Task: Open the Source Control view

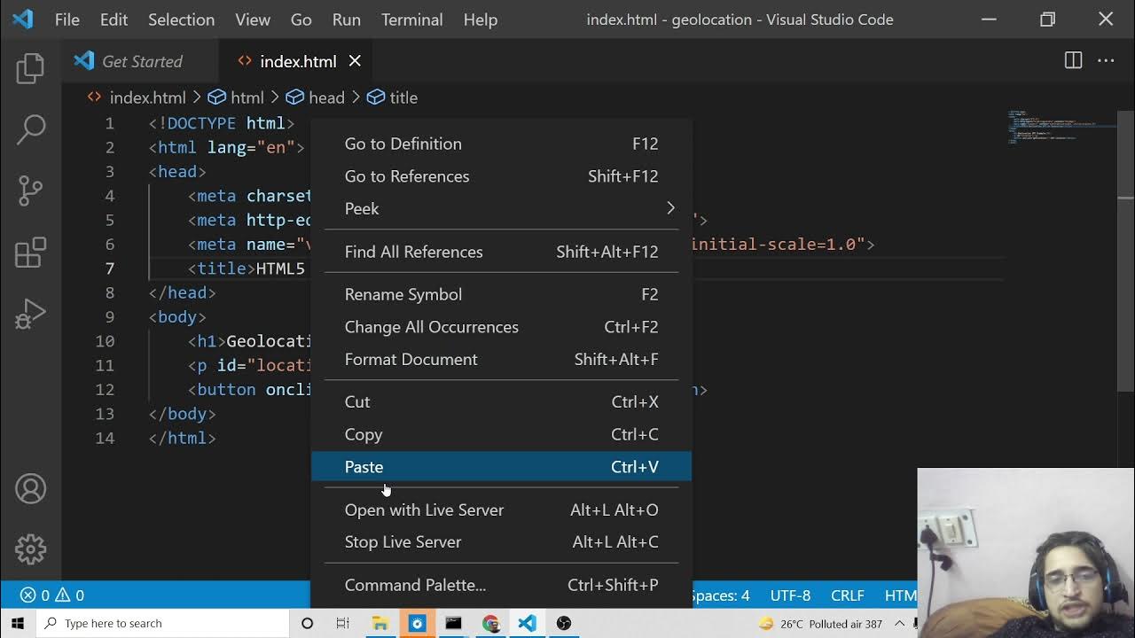Action: (30, 191)
